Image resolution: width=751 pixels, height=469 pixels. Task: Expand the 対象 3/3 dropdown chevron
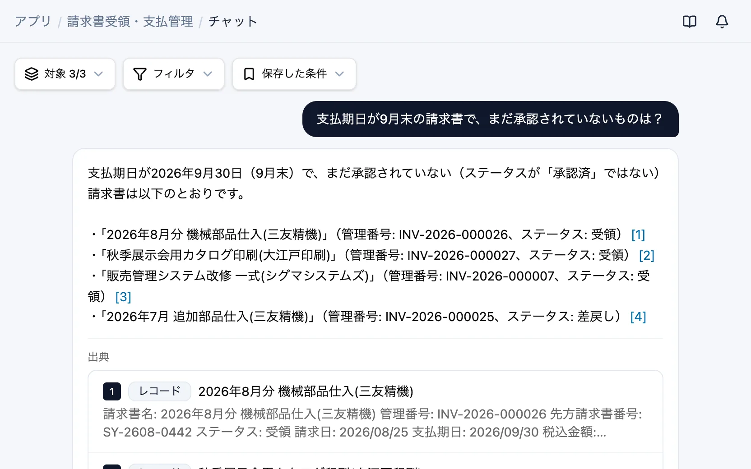[98, 74]
